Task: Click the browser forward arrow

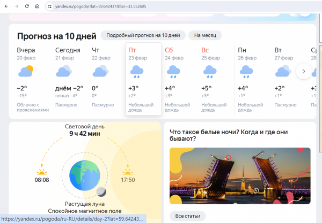Action: 16,6
